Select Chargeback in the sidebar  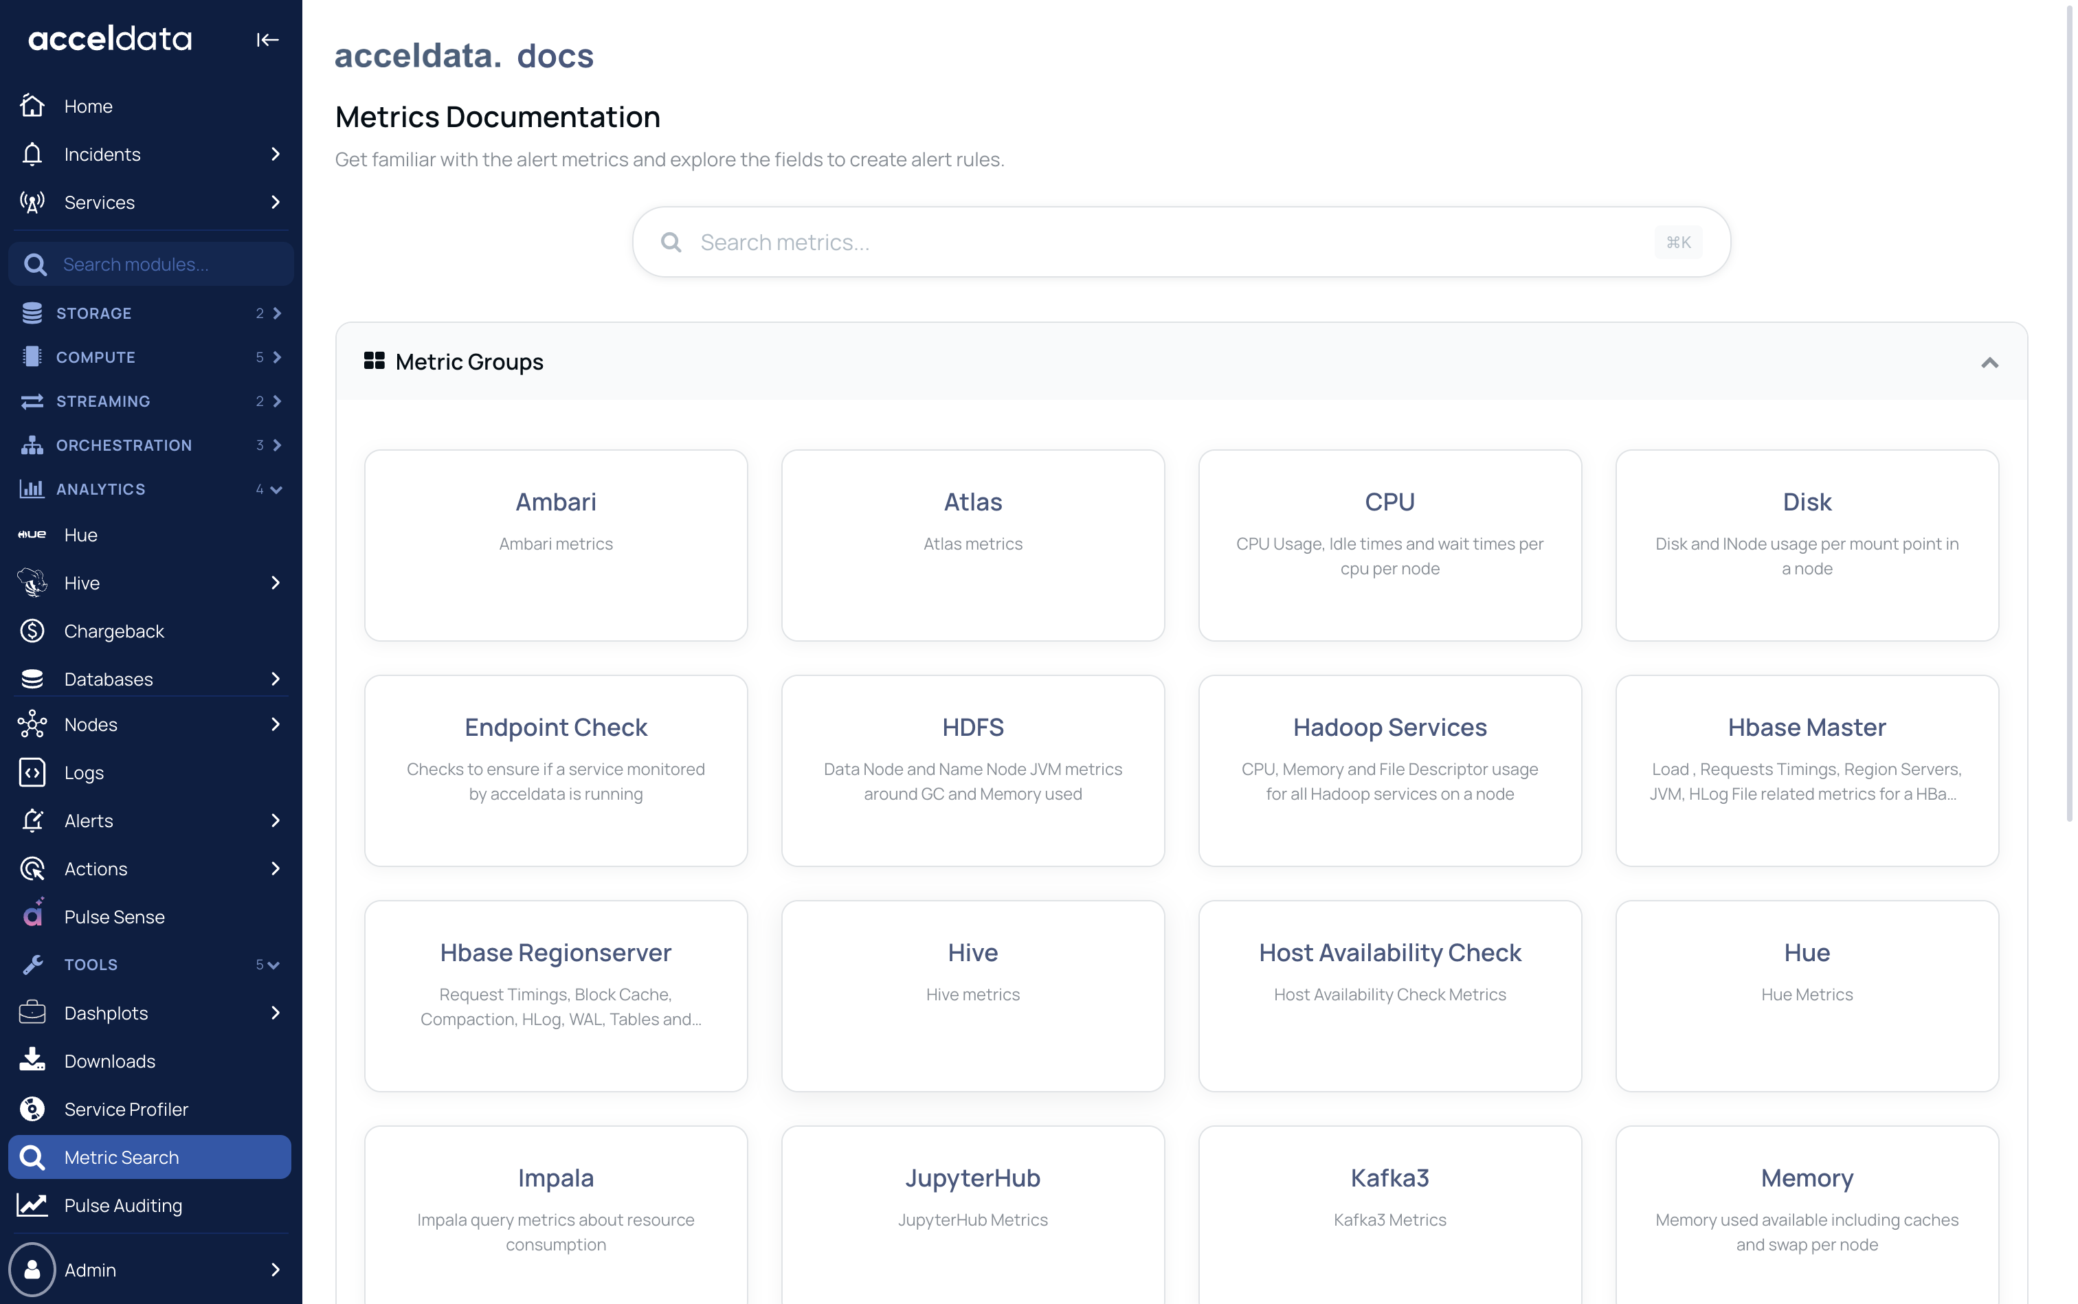[x=150, y=631]
